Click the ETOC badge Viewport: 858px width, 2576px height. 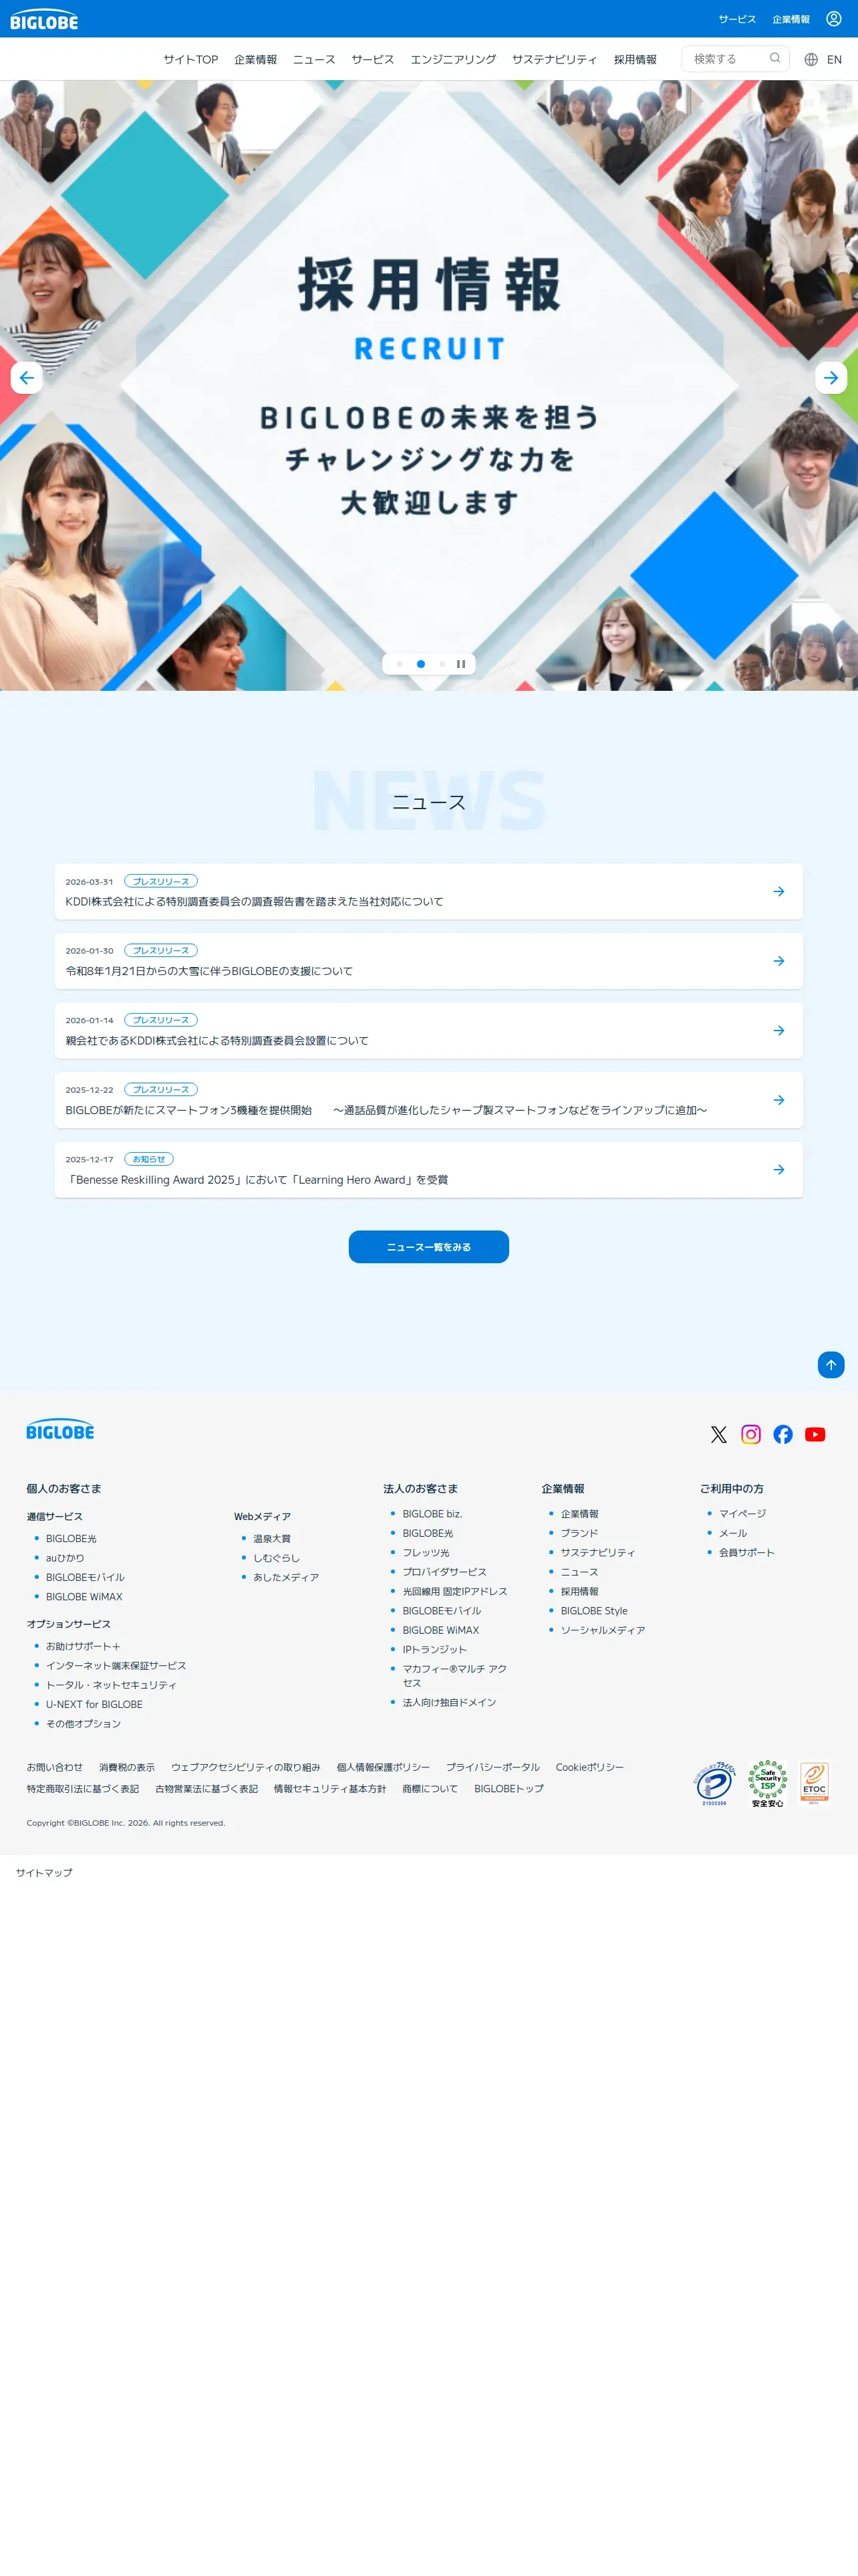pos(814,1783)
